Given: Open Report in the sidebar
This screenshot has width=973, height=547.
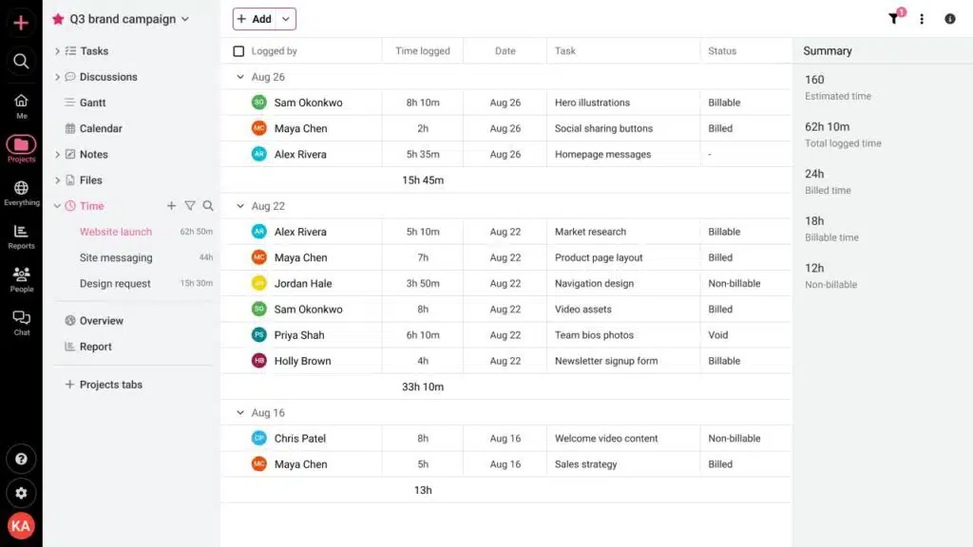Looking at the screenshot, I should tap(96, 347).
